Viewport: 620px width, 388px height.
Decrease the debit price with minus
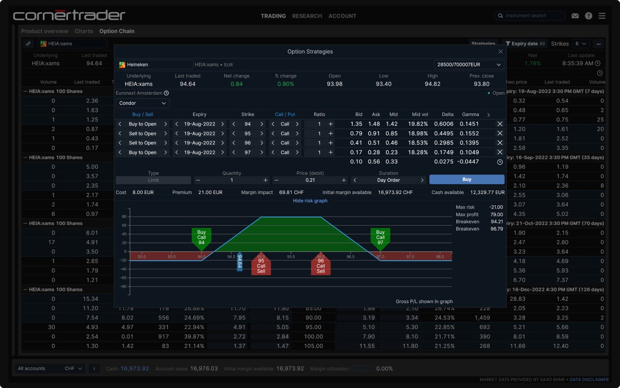tap(276, 180)
